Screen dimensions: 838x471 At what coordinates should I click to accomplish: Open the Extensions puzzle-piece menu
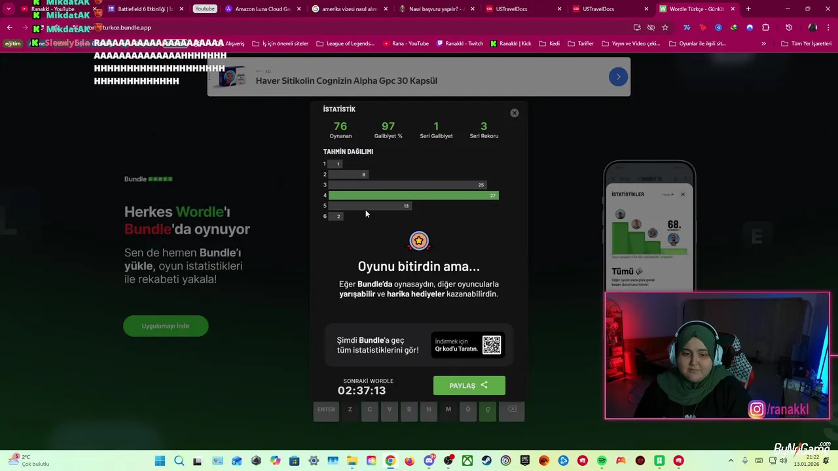766,27
